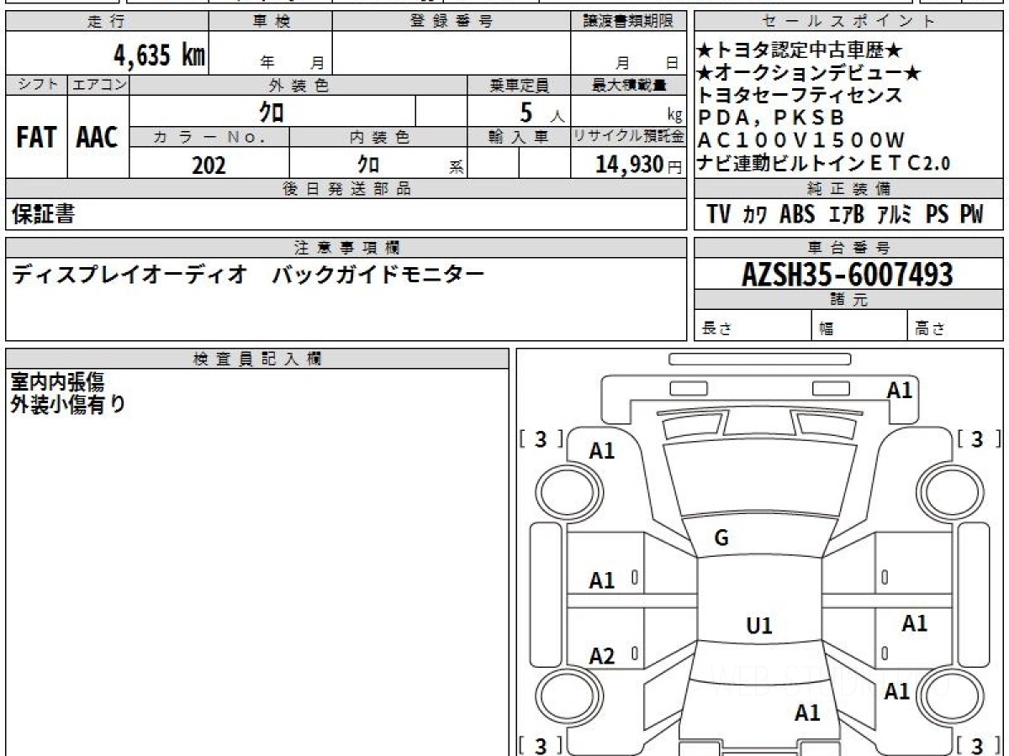Screen dimensions: 1009x756
Task: Click the chassis number AZSH35-6007493
Action: (x=848, y=274)
